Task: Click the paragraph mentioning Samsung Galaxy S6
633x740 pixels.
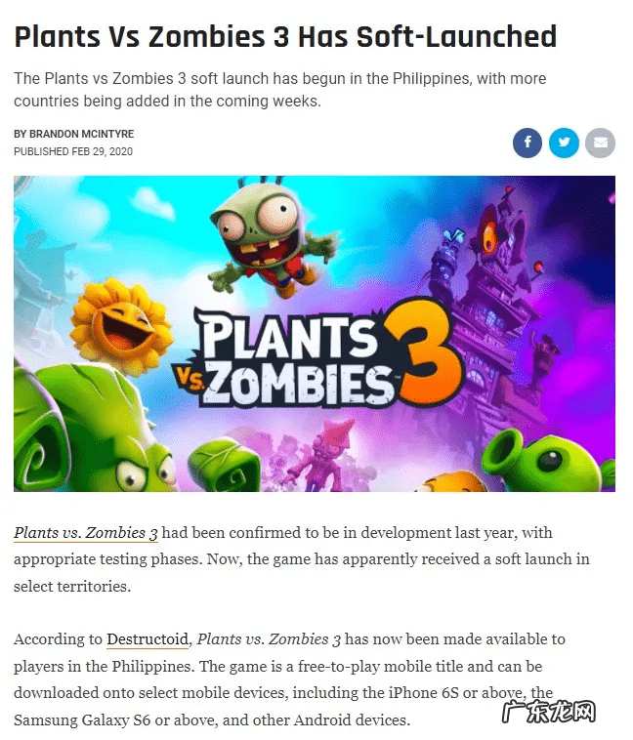Action: (289, 679)
